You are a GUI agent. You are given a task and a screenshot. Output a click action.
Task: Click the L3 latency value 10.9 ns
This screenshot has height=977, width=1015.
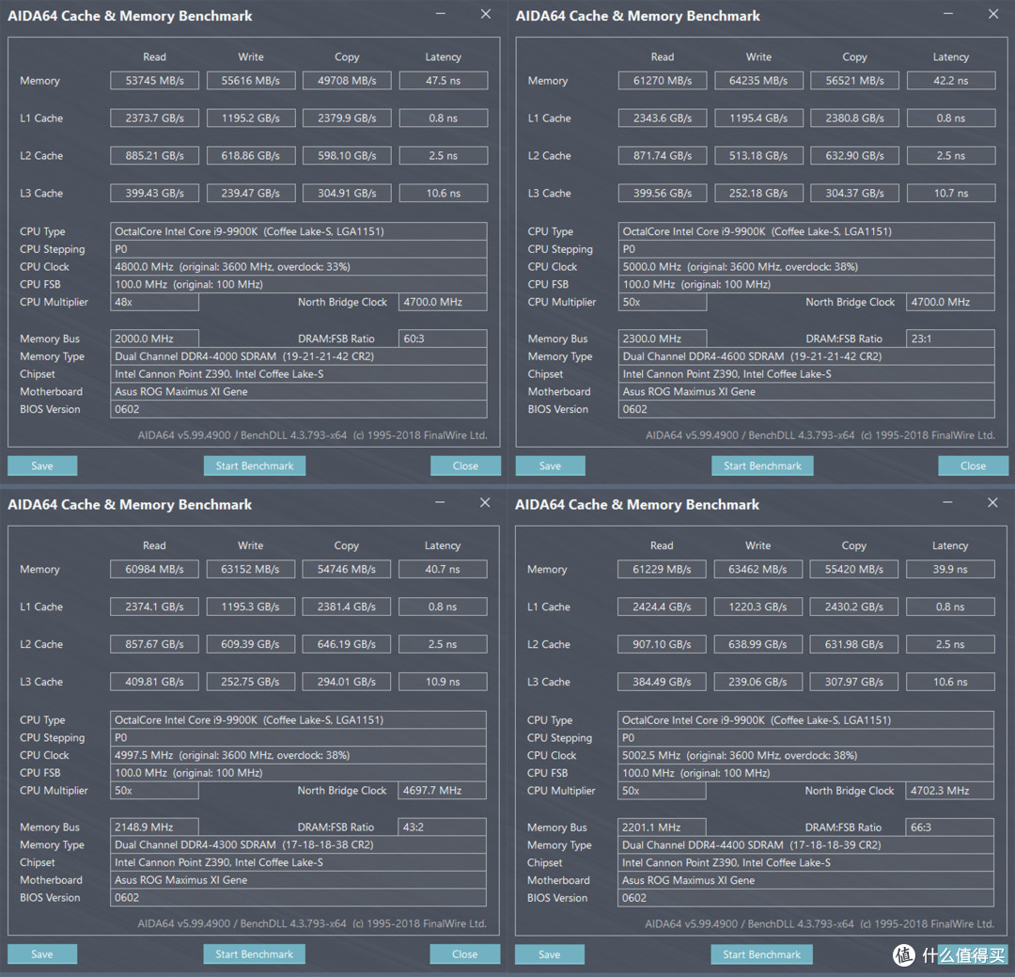[443, 683]
